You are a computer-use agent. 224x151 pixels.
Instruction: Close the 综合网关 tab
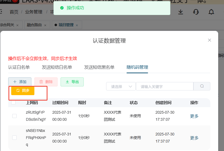click(17, 25)
